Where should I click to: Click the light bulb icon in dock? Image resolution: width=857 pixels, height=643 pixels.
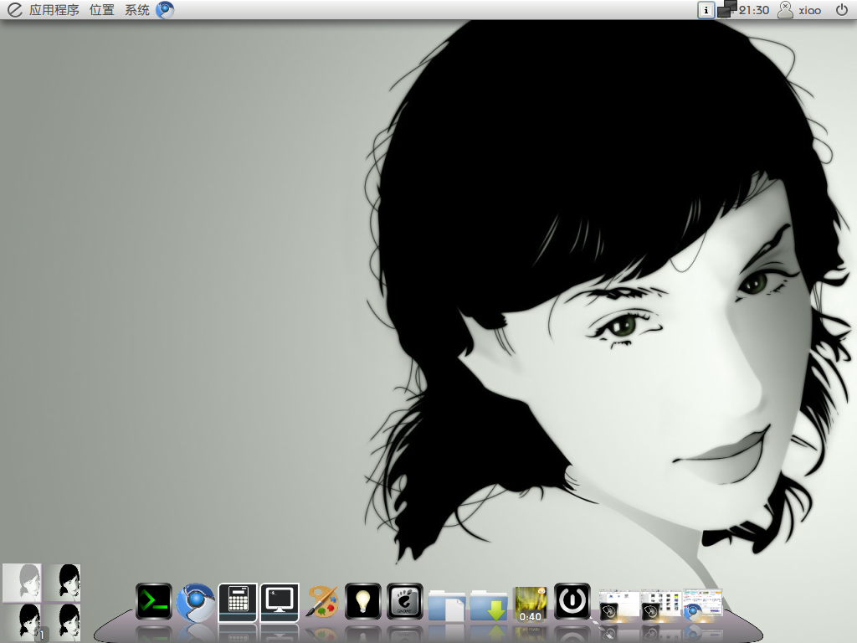tap(363, 601)
